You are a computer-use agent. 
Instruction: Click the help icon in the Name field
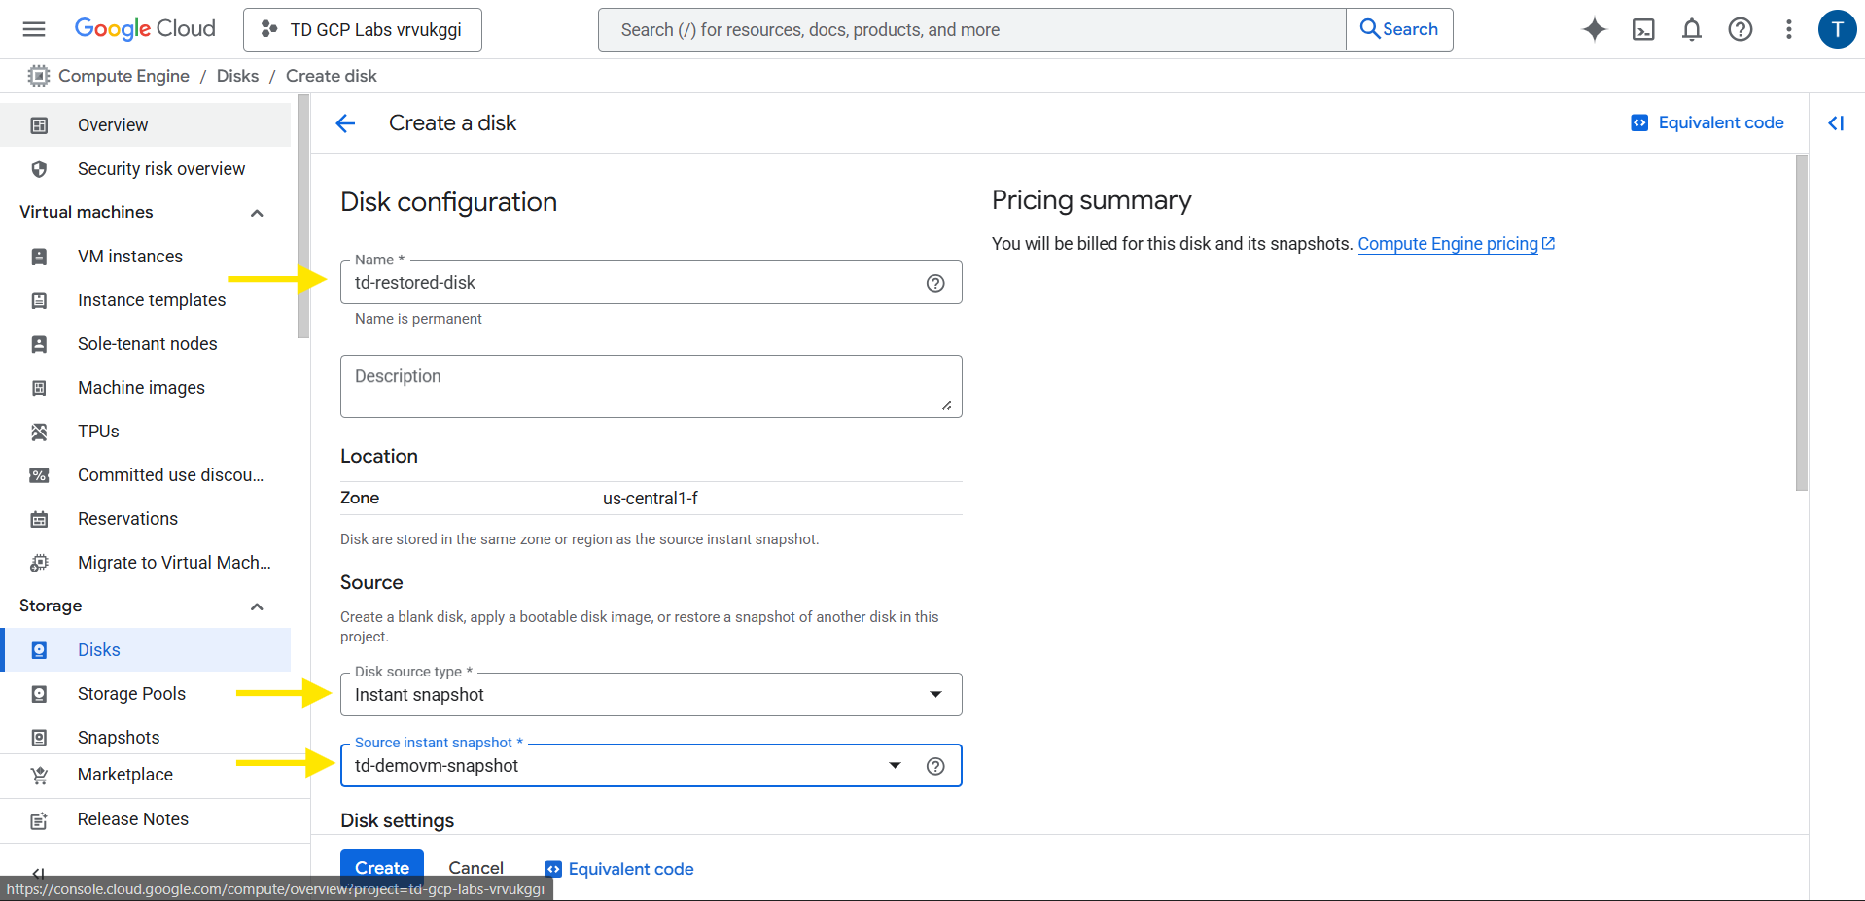click(935, 283)
